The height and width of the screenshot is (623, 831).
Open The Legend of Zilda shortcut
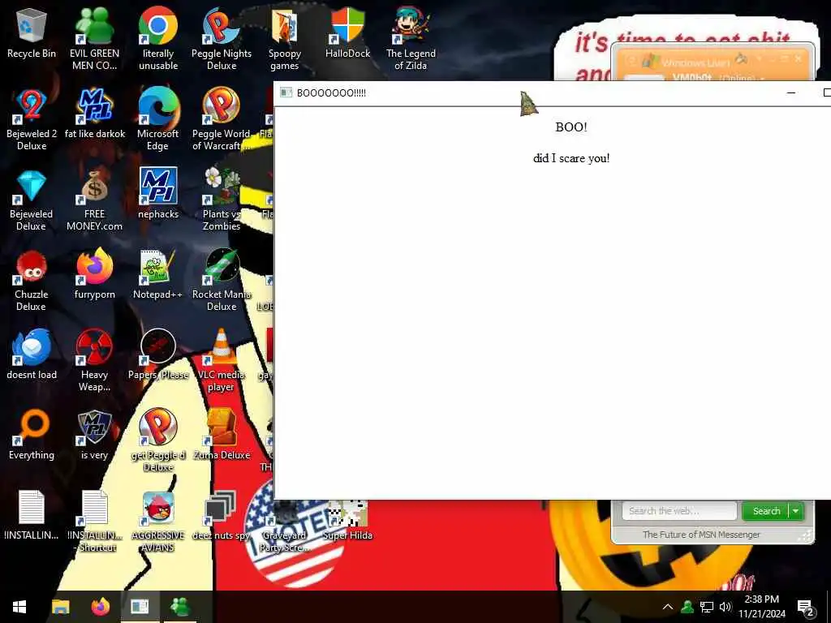click(x=411, y=39)
